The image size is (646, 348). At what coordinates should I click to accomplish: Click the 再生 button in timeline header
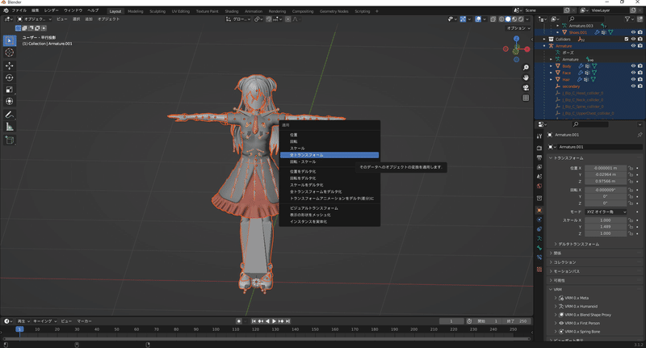coord(23,321)
